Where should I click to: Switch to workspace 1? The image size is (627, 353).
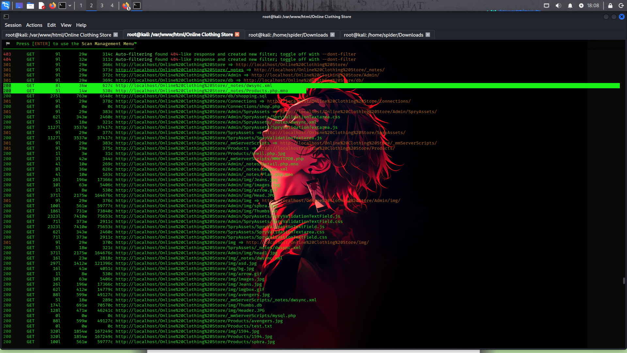[81, 6]
